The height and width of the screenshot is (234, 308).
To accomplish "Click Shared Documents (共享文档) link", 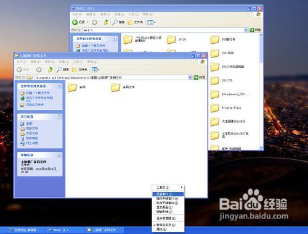I will tap(32, 133).
